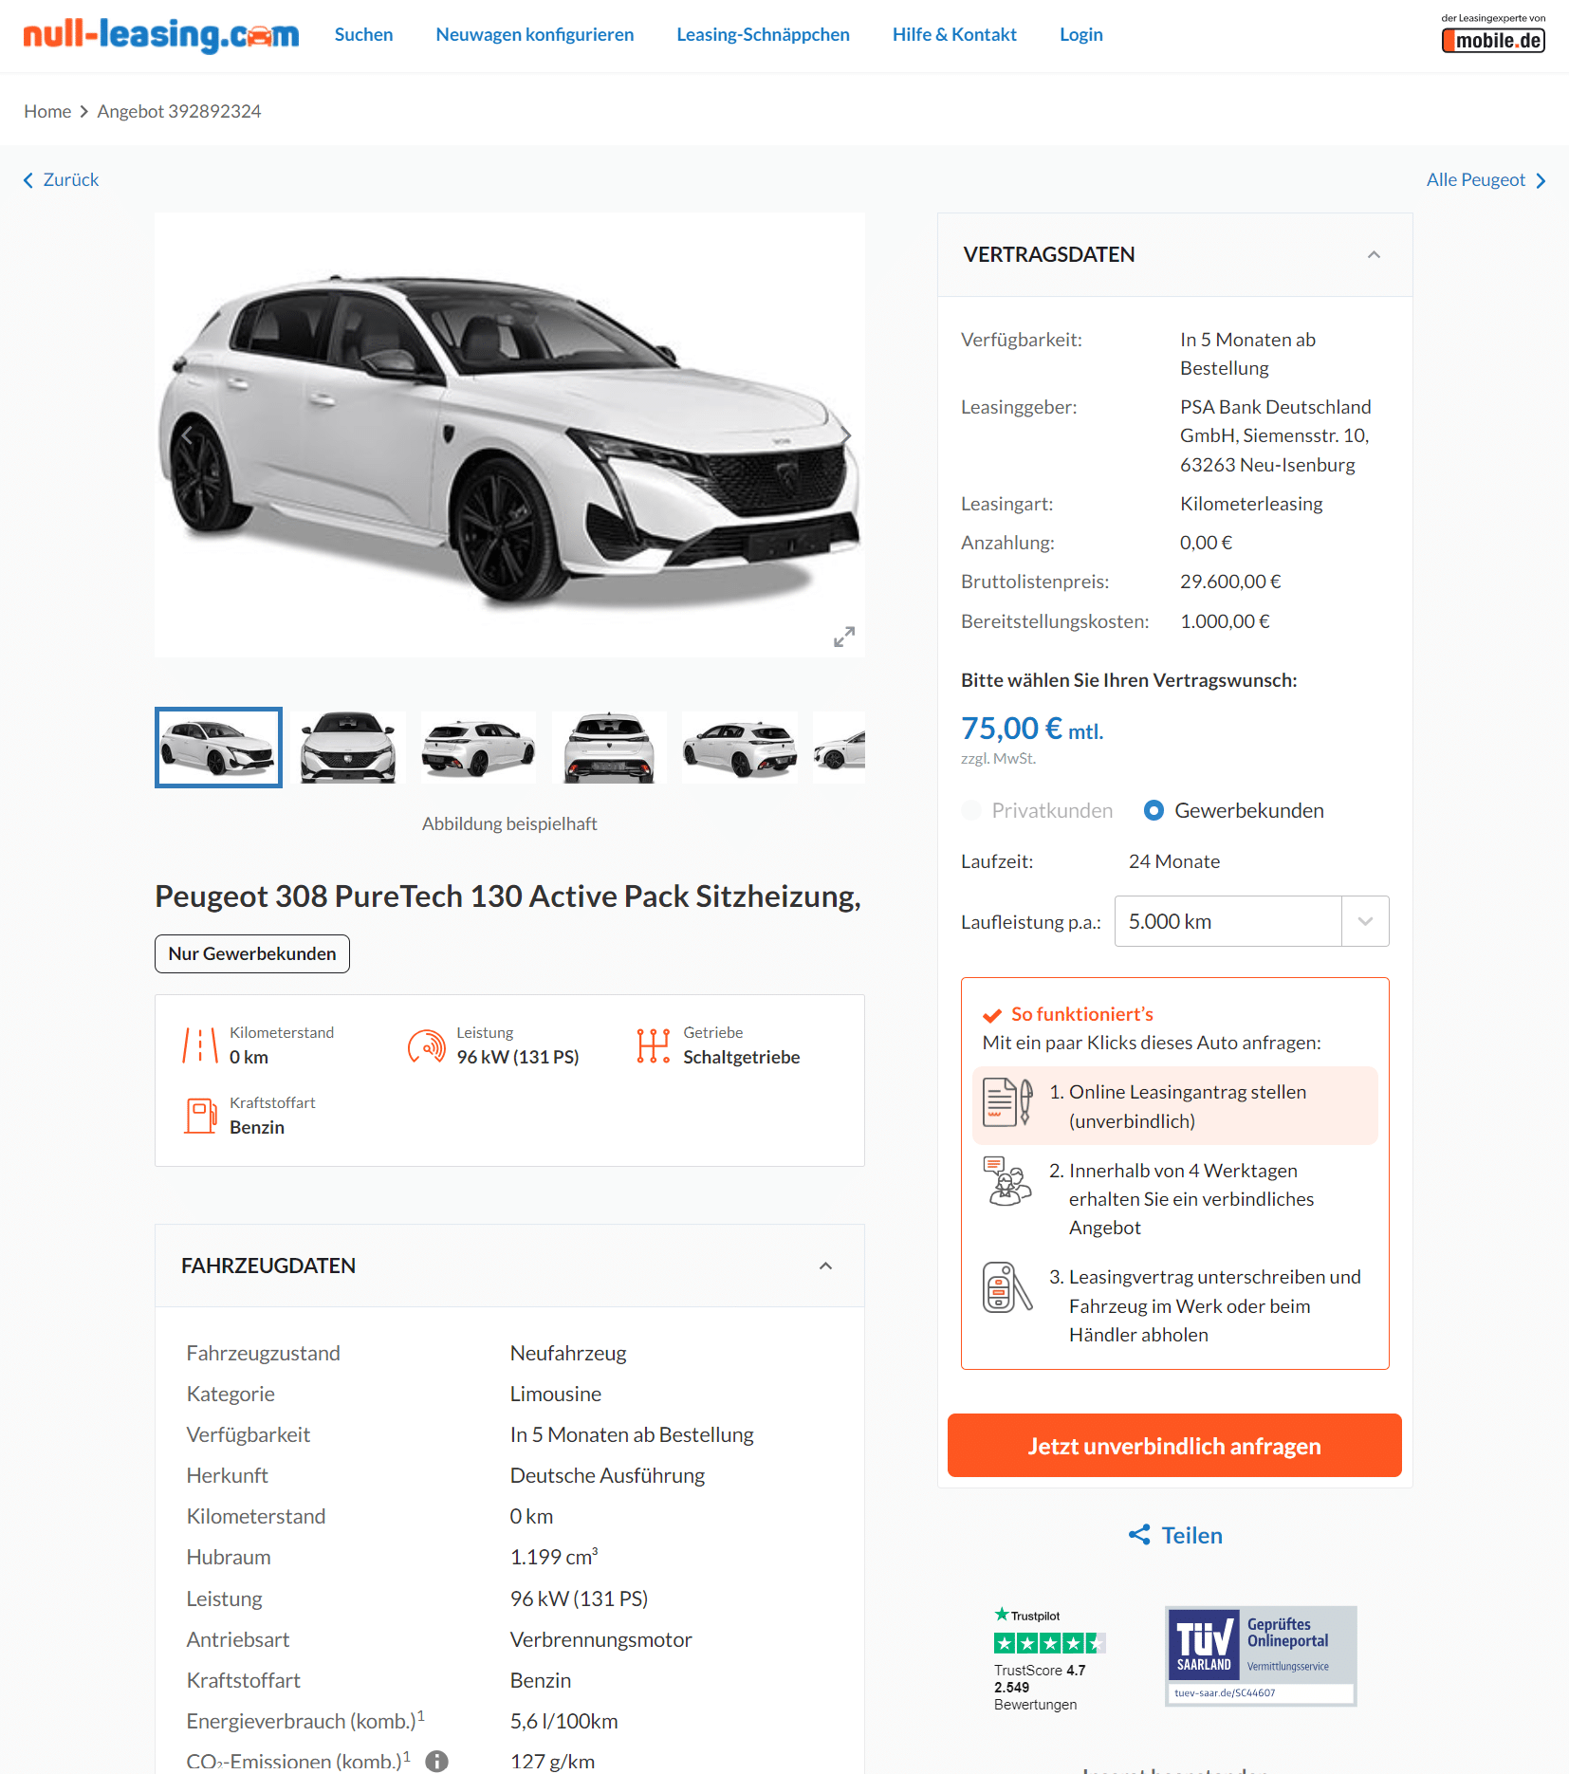Click the main Peugeot 308 image

pos(509,435)
